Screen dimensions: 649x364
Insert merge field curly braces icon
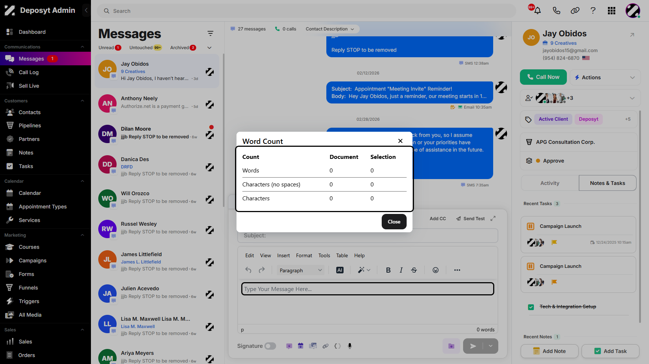point(338,346)
